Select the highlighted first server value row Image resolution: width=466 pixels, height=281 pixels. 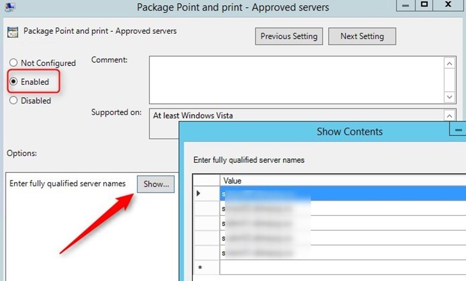coord(343,193)
